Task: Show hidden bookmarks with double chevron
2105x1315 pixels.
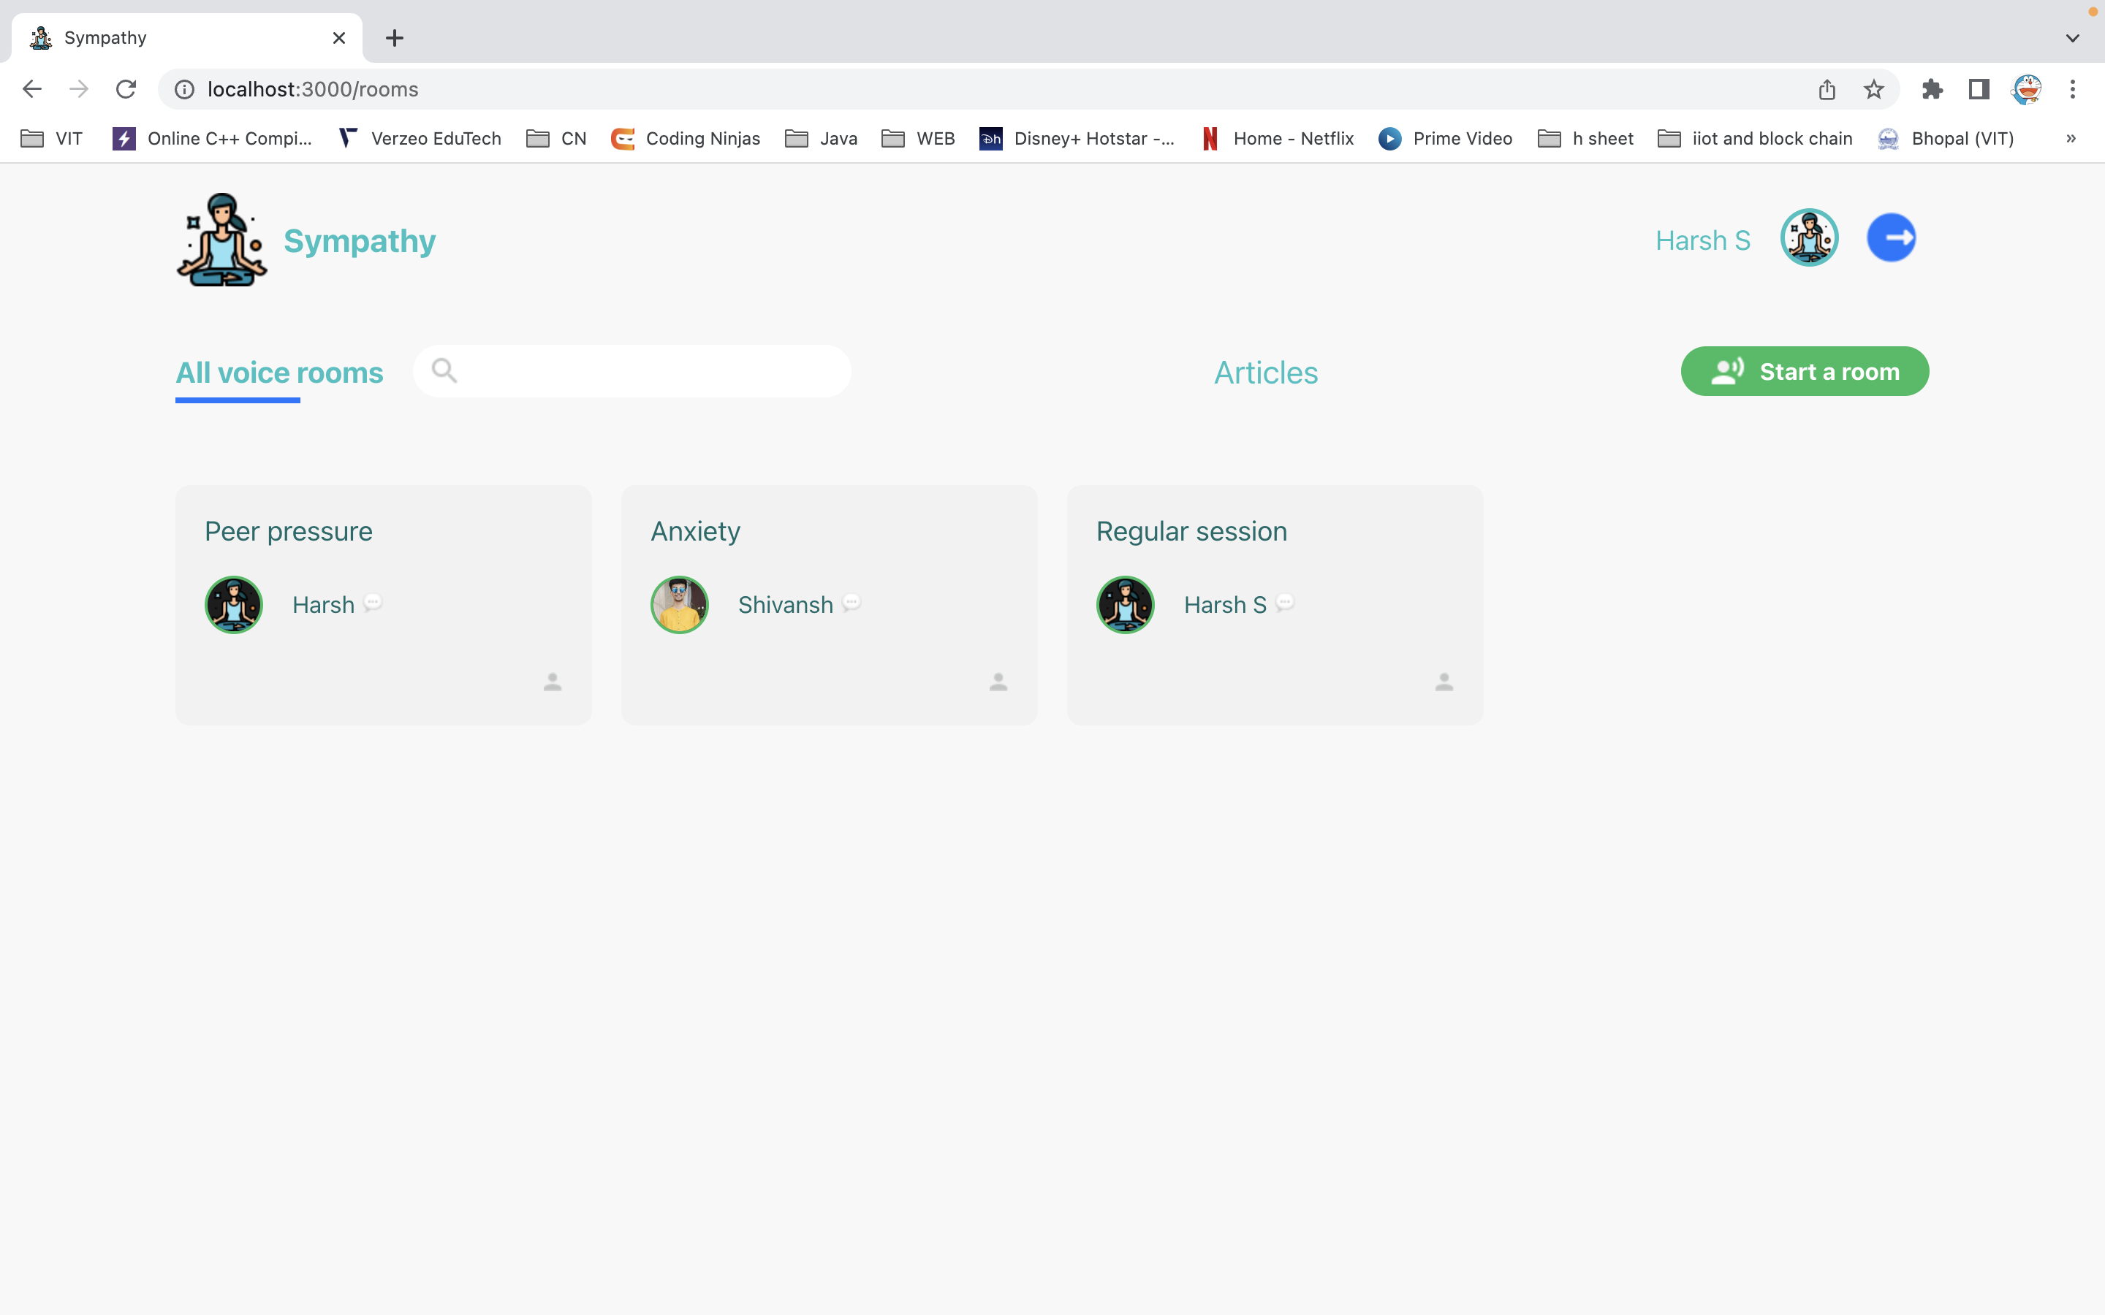Action: pos(2070,138)
